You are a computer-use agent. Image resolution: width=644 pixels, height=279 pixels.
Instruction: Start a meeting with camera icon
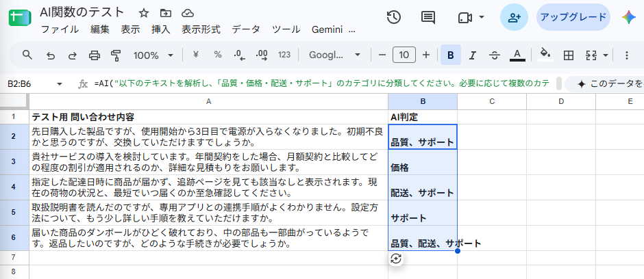[465, 18]
